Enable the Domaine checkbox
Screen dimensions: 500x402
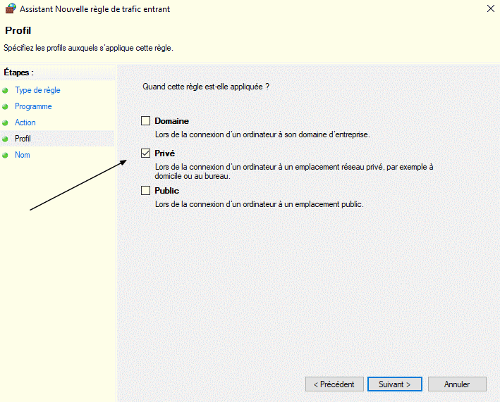point(146,121)
